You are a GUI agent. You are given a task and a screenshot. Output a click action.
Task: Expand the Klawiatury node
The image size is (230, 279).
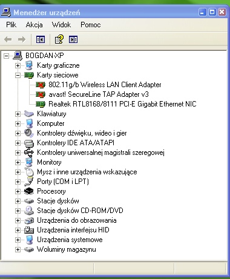pyautogui.click(x=18, y=114)
